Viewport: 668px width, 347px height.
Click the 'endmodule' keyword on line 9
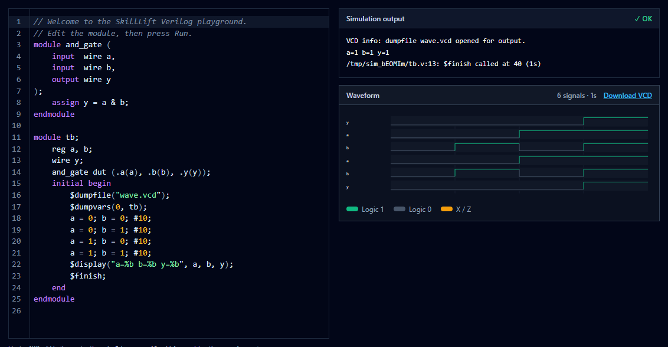(54, 114)
